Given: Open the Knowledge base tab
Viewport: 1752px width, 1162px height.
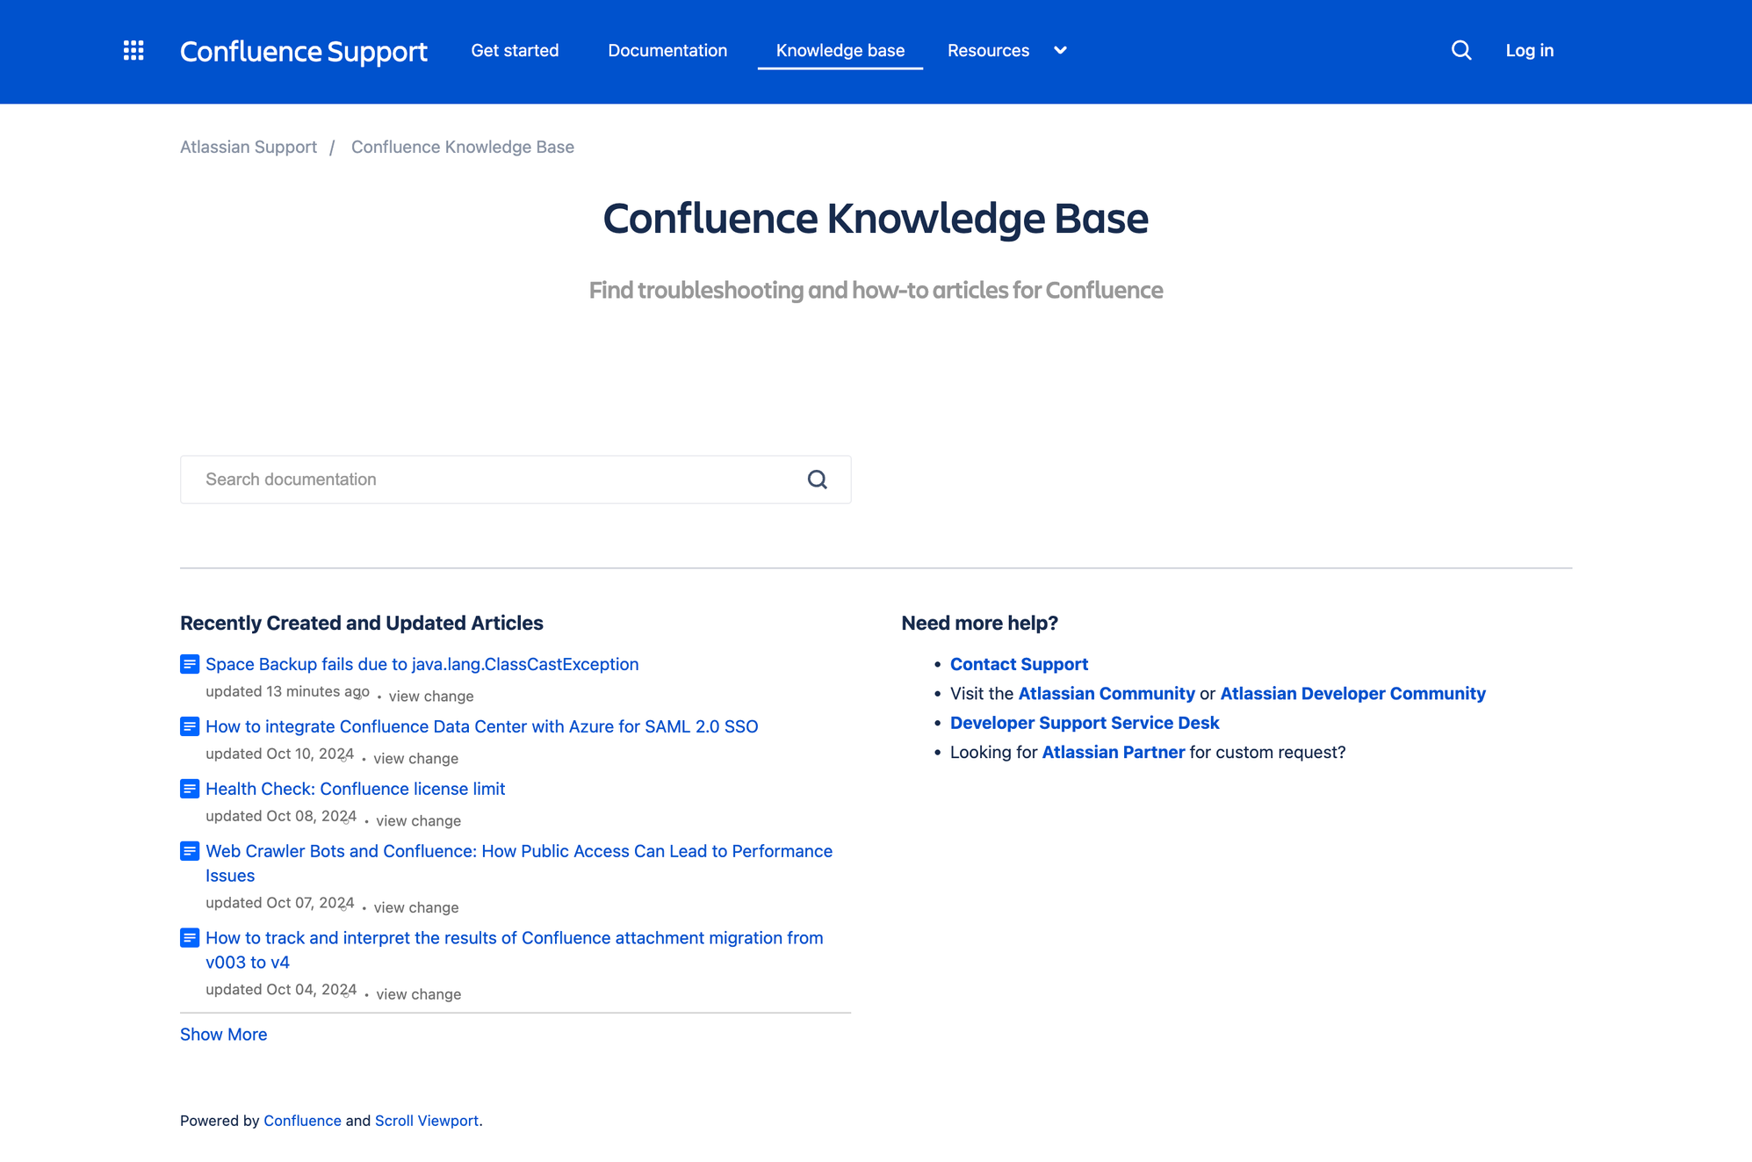Looking at the screenshot, I should point(840,50).
